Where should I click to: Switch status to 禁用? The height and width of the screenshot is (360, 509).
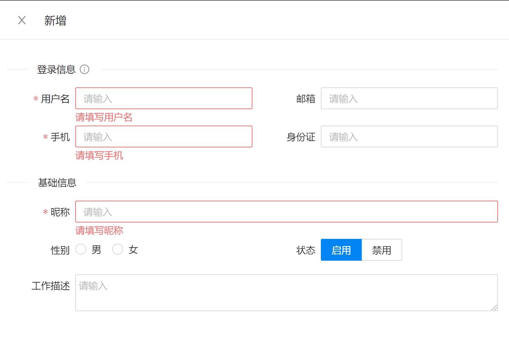382,250
